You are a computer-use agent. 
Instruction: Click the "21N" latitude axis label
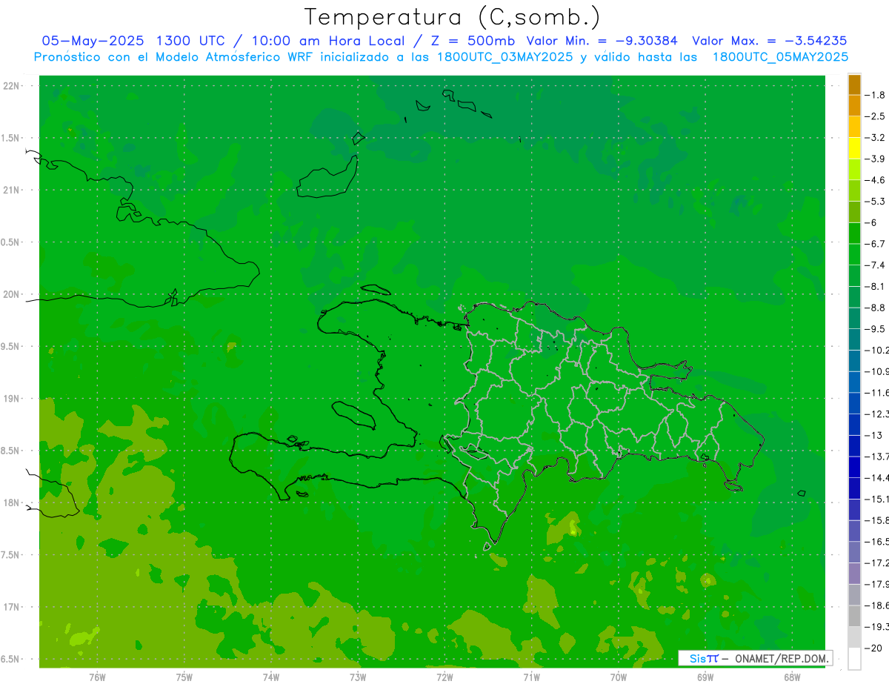click(x=11, y=190)
